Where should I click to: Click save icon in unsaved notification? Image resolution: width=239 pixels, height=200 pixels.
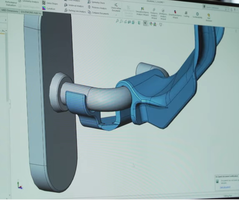pos(217,181)
